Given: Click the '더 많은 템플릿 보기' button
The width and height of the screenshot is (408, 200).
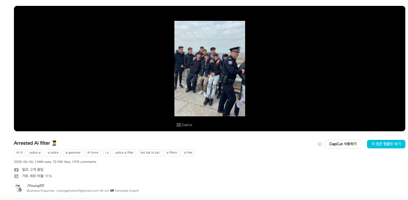Looking at the screenshot, I should tap(386, 144).
